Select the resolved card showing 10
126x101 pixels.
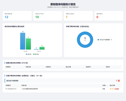pyautogui.click(x=48, y=16)
